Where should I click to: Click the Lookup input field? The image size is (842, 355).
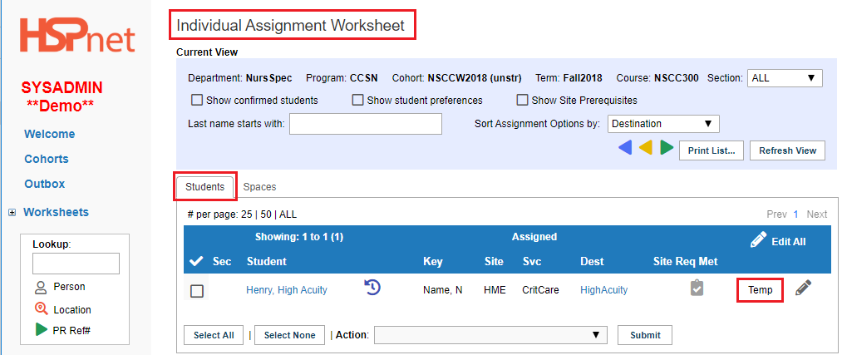[76, 264]
